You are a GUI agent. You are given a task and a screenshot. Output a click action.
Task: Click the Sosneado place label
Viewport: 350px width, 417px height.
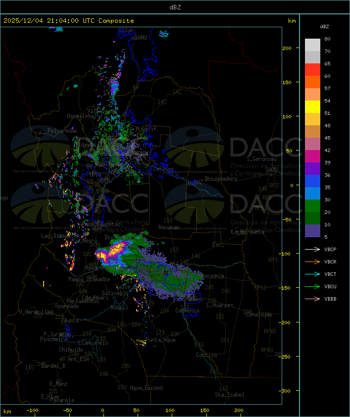(x=67, y=306)
